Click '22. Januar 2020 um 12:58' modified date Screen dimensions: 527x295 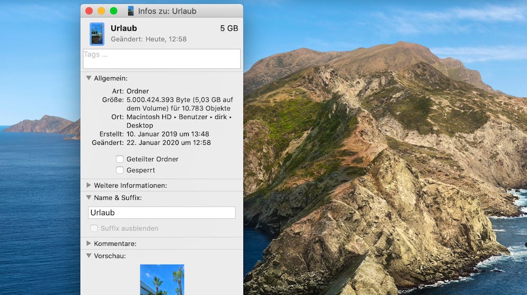pyautogui.click(x=169, y=143)
